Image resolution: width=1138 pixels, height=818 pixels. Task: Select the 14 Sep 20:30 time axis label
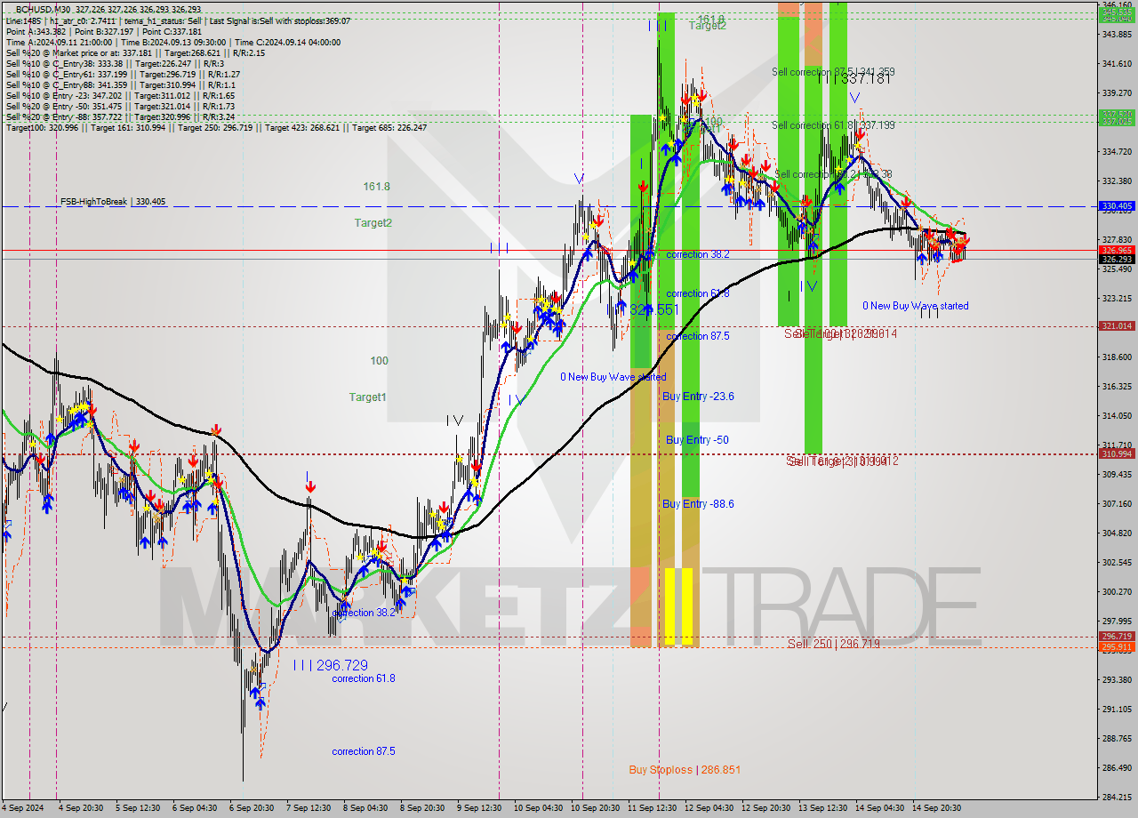pos(937,808)
